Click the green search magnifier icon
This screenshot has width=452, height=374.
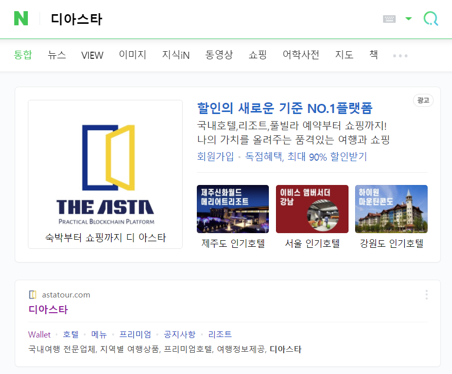pyautogui.click(x=431, y=19)
